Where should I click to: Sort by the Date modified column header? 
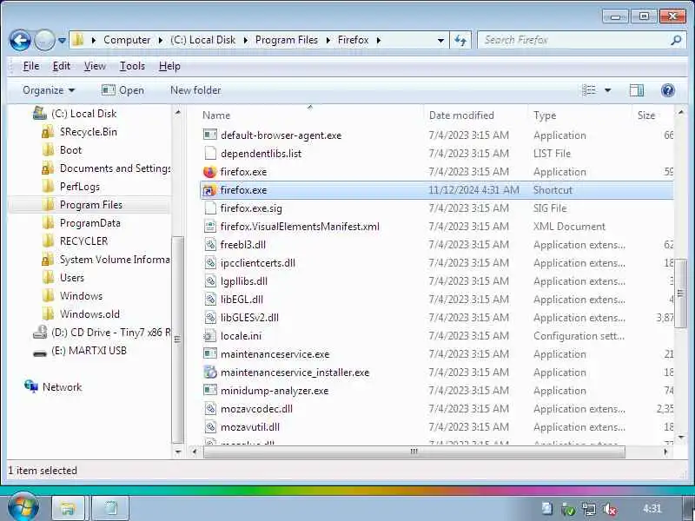click(461, 115)
